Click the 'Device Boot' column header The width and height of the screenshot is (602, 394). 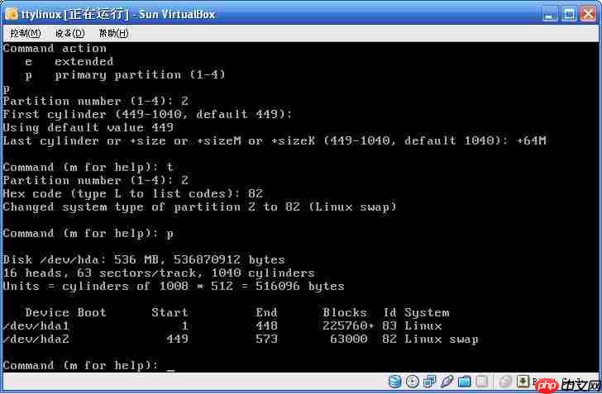click(x=65, y=313)
